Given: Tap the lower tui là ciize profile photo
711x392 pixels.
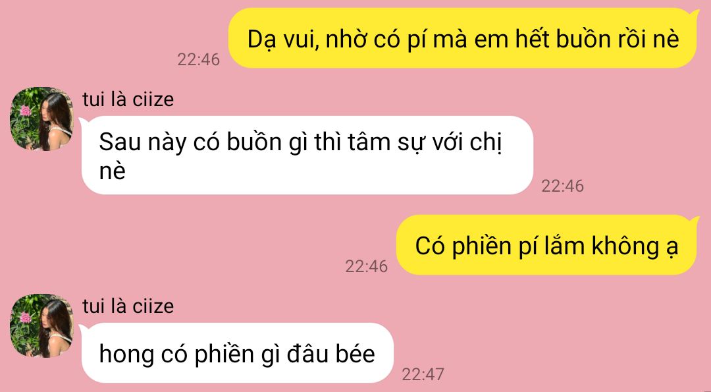Looking at the screenshot, I should 41,325.
